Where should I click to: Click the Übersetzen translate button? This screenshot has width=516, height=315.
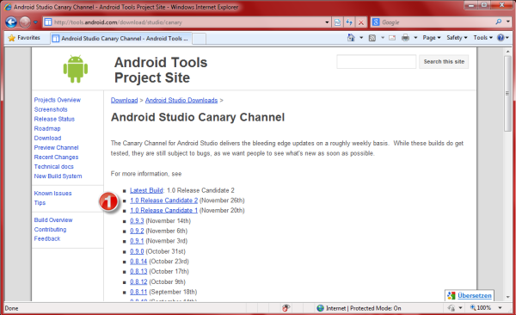[x=470, y=295]
